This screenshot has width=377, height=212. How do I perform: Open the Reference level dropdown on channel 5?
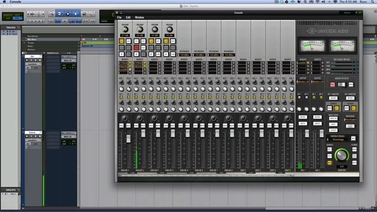click(184, 55)
